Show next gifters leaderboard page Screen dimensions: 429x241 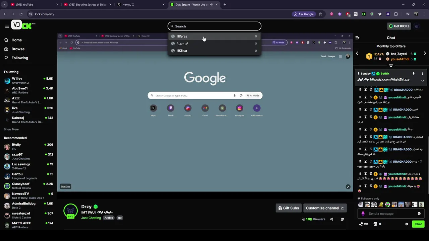(x=425, y=54)
